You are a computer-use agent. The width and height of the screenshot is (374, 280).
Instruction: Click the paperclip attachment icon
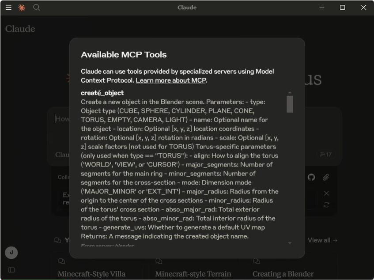[326, 177]
